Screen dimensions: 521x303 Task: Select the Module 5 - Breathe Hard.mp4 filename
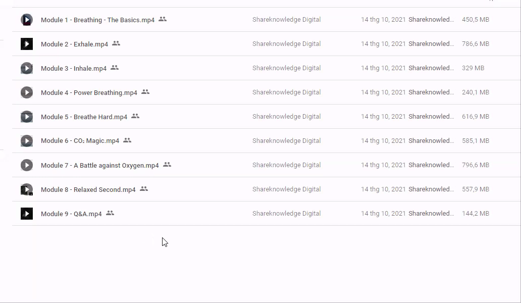84,117
